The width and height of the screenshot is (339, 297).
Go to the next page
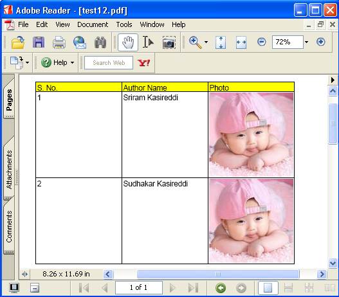[172, 288]
